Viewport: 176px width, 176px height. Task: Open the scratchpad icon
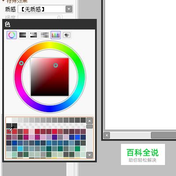(x=66, y=35)
